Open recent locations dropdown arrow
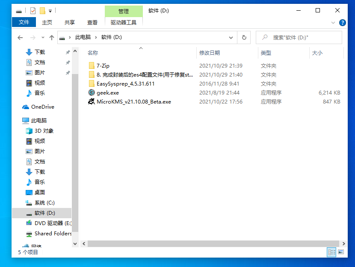Screen dimensions: 355x267 (42, 38)
